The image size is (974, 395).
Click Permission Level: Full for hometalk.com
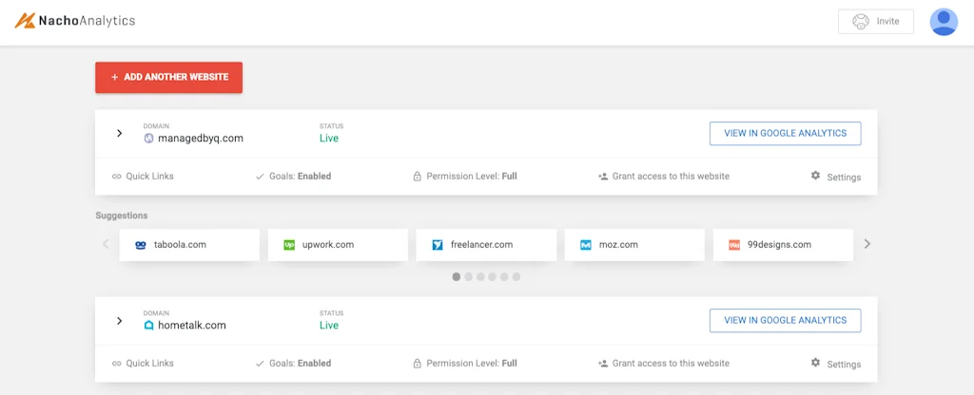click(465, 364)
